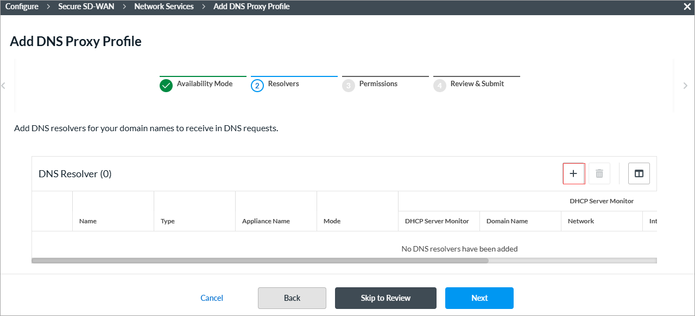Click the DHCP Server Monitor sub-column header
The image size is (695, 316).
437,221
